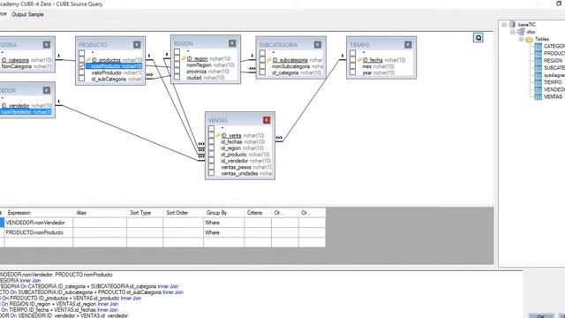Click the Q button on the diagram canvas

tap(478, 38)
